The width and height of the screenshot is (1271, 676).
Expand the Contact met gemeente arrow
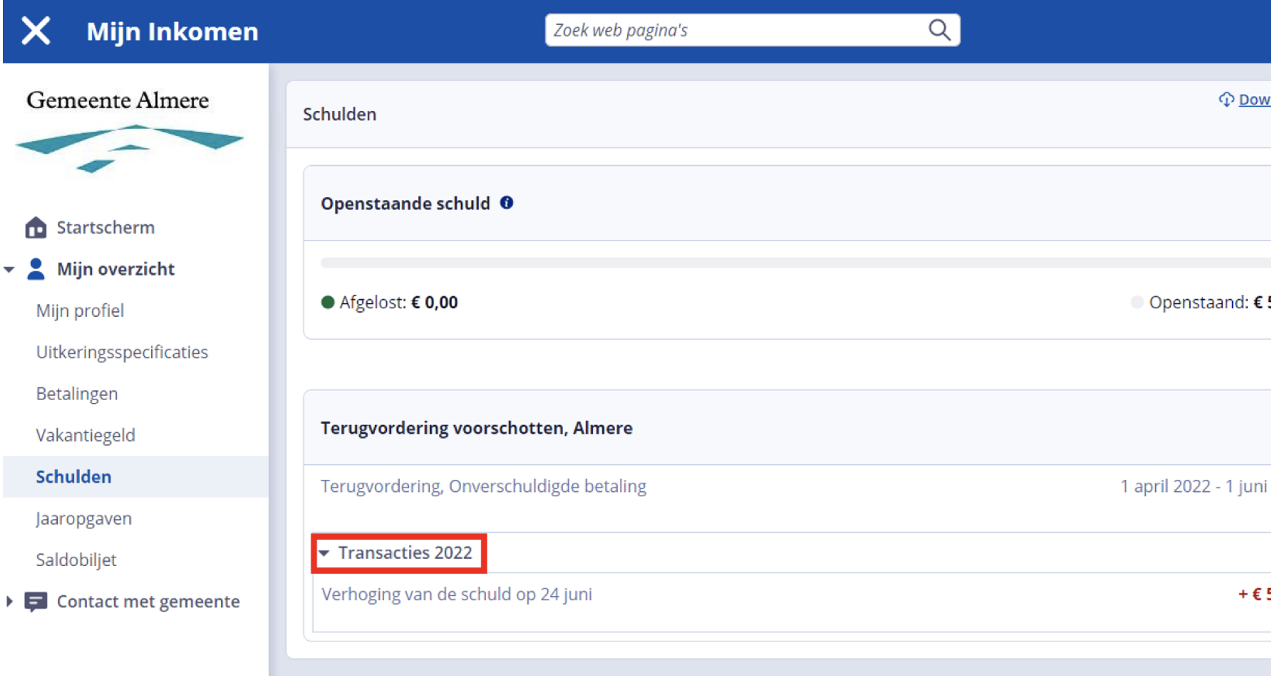coord(9,601)
